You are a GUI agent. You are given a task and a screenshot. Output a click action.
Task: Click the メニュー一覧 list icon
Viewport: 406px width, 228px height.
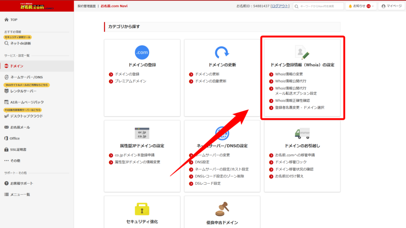6,195
